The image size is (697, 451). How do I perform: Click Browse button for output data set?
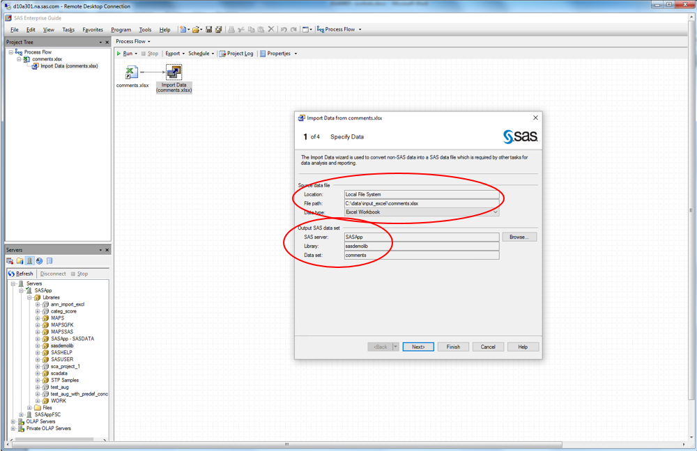(519, 237)
